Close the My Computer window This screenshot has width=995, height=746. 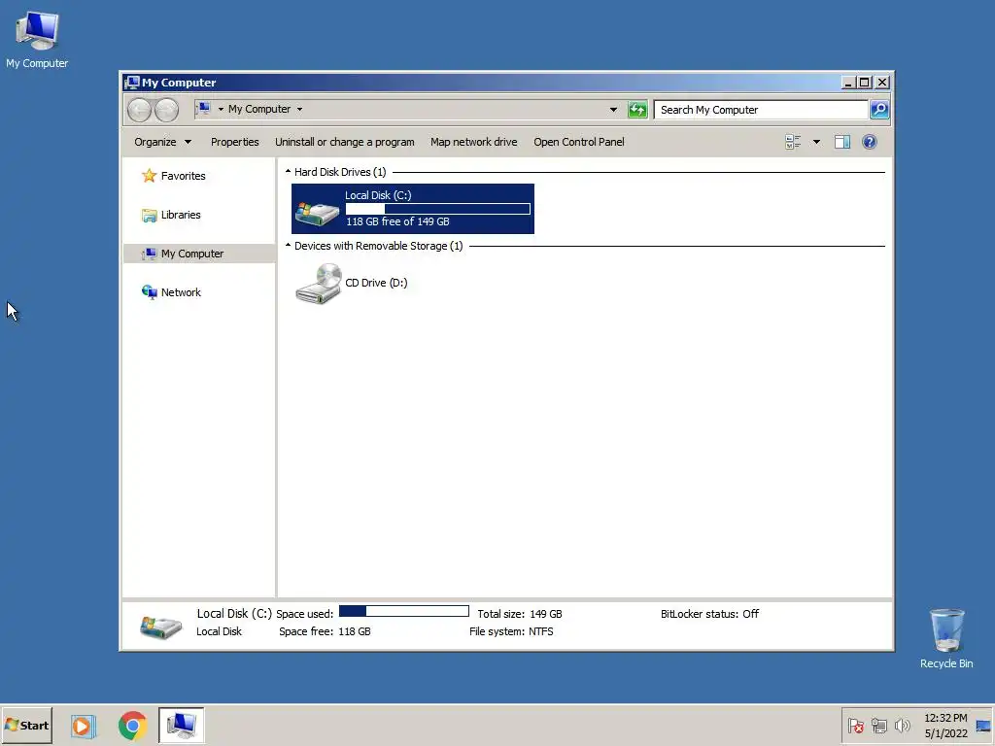tap(882, 83)
